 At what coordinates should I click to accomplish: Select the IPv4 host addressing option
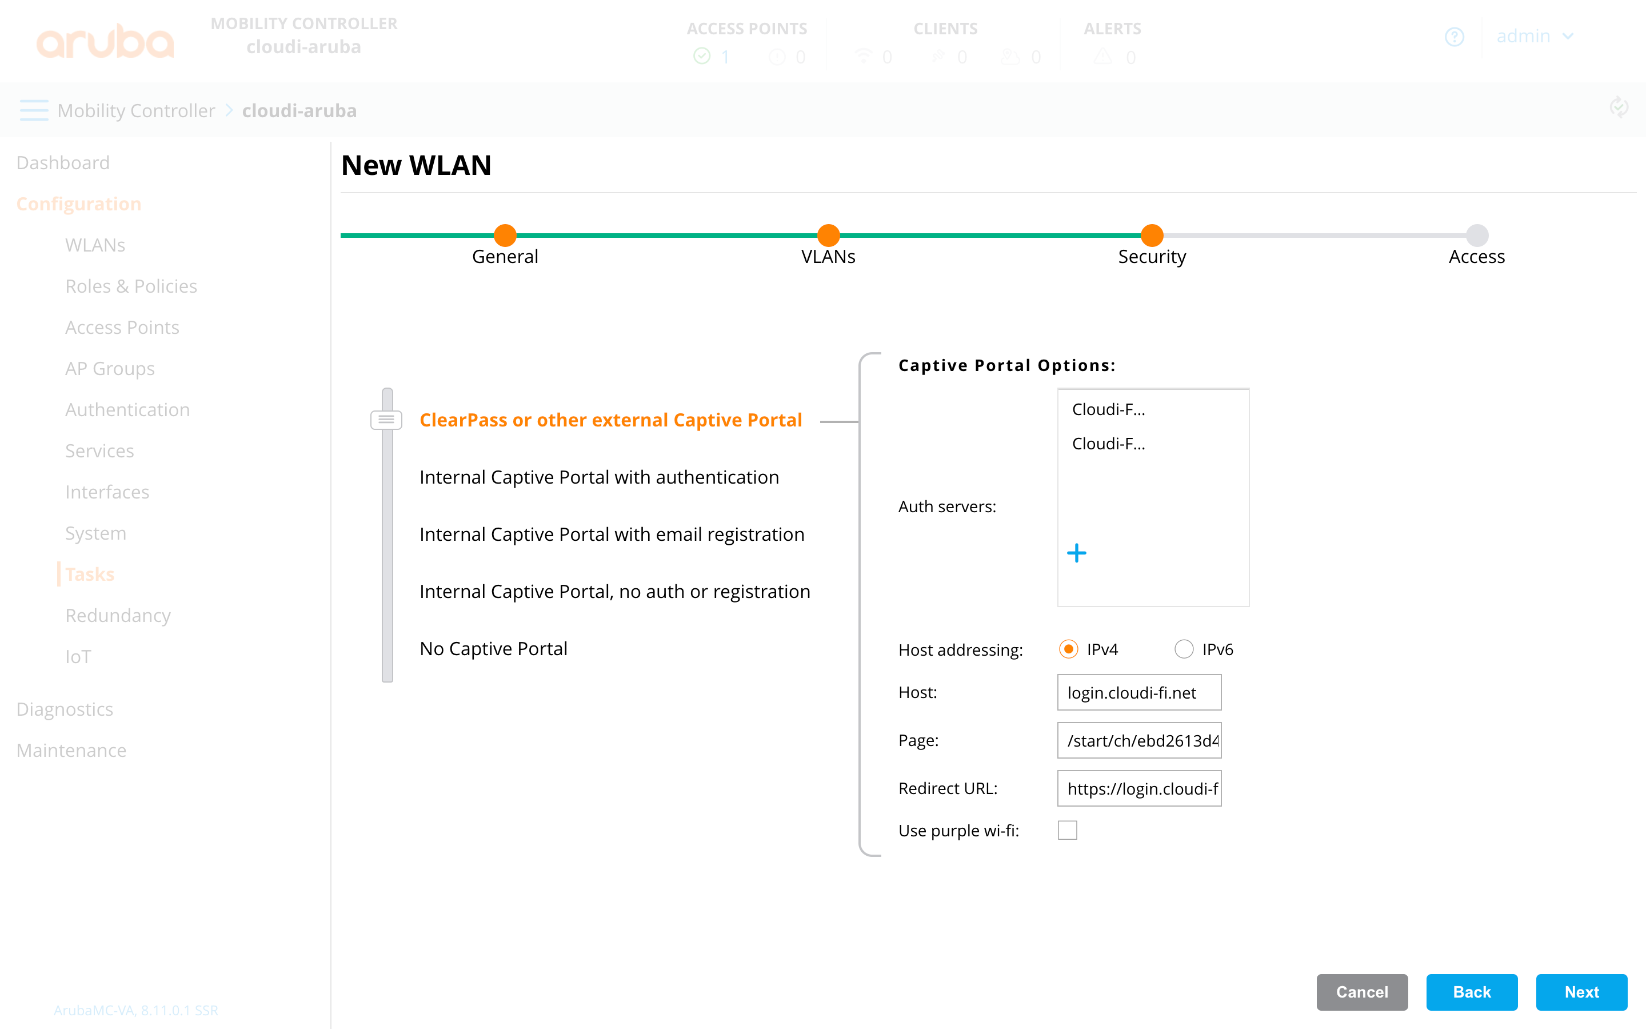(1069, 649)
